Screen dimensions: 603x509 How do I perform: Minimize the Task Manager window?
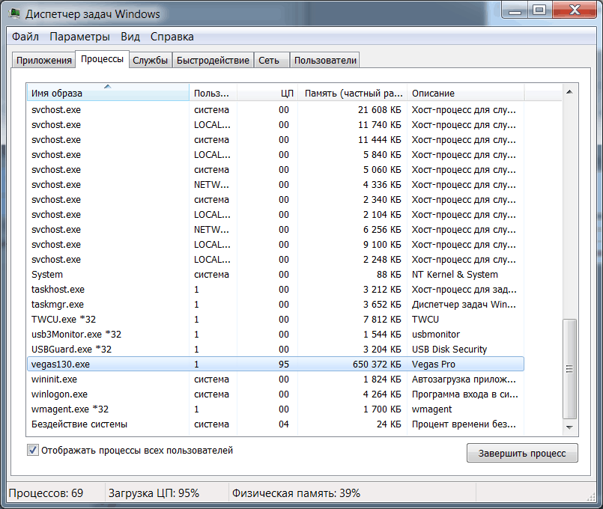pyautogui.click(x=515, y=10)
